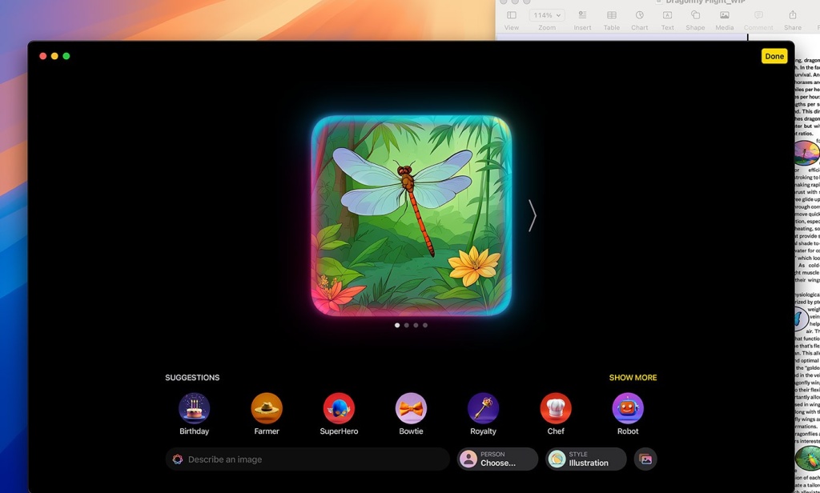Click SHOW MORE suggestions
This screenshot has width=820, height=493.
[x=633, y=378]
